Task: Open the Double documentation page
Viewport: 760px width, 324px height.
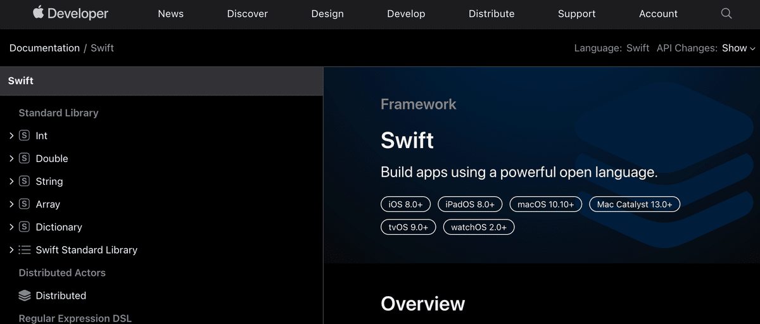Action: point(52,158)
